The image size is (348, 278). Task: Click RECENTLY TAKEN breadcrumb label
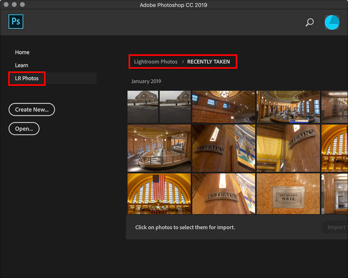point(208,62)
